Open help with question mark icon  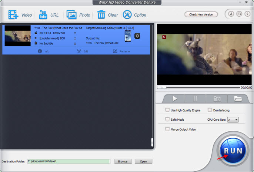tap(247, 14)
